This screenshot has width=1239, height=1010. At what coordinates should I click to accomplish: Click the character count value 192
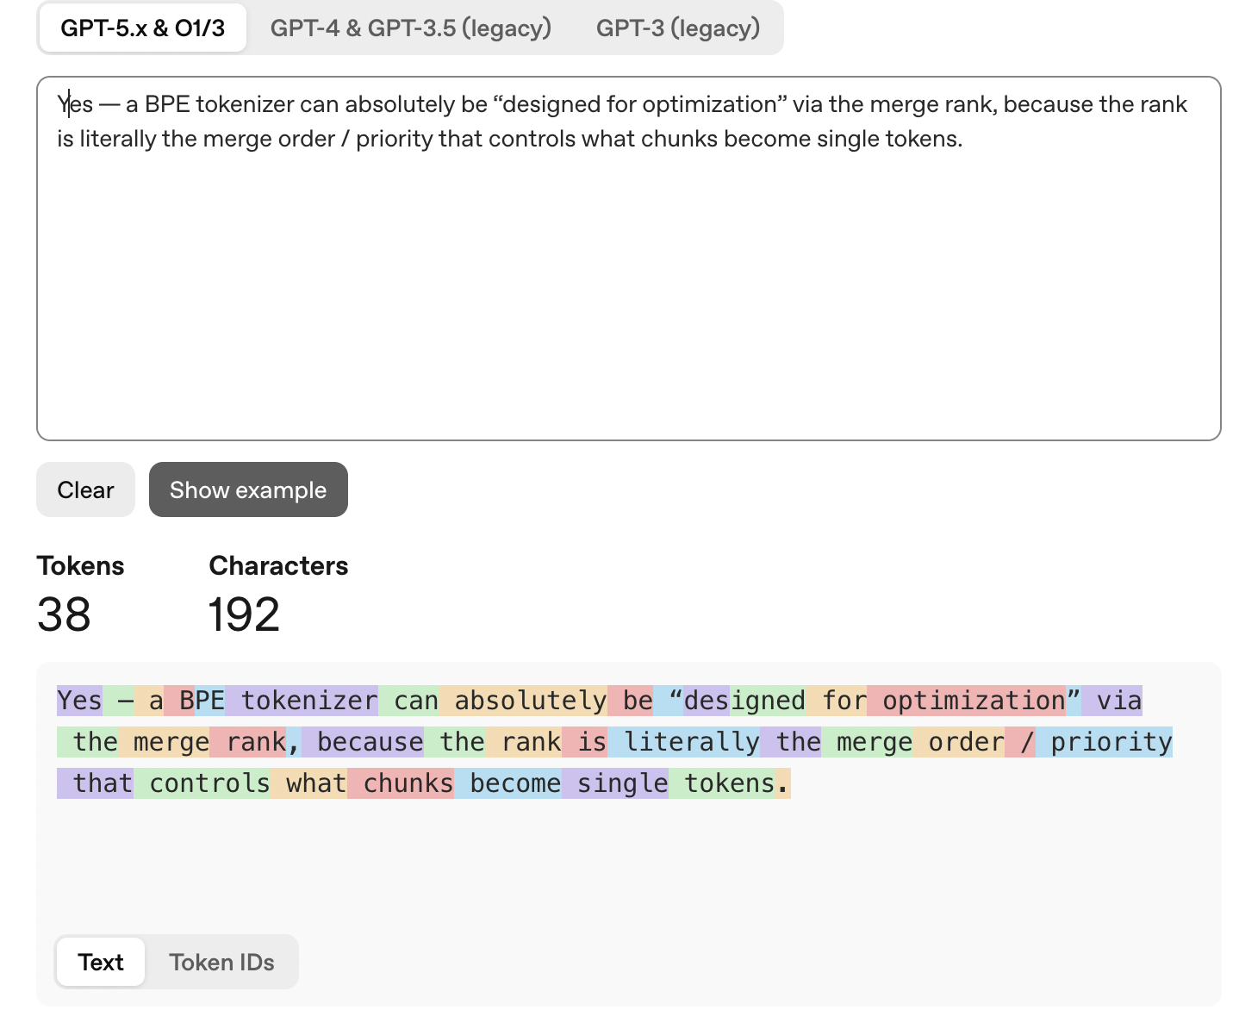[x=245, y=614]
